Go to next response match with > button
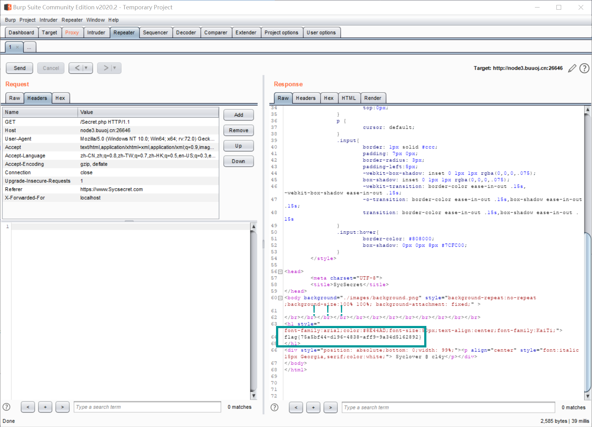This screenshot has width=592, height=427. tap(330, 407)
